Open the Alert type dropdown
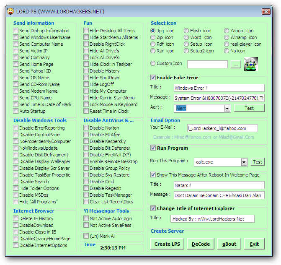 tap(227, 108)
